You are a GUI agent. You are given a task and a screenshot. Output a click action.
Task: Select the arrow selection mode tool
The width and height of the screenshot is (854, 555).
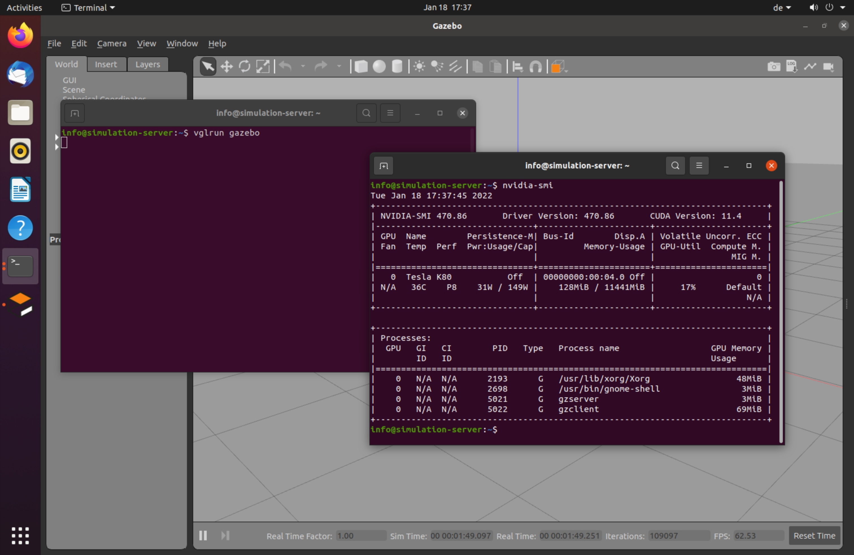tap(208, 67)
